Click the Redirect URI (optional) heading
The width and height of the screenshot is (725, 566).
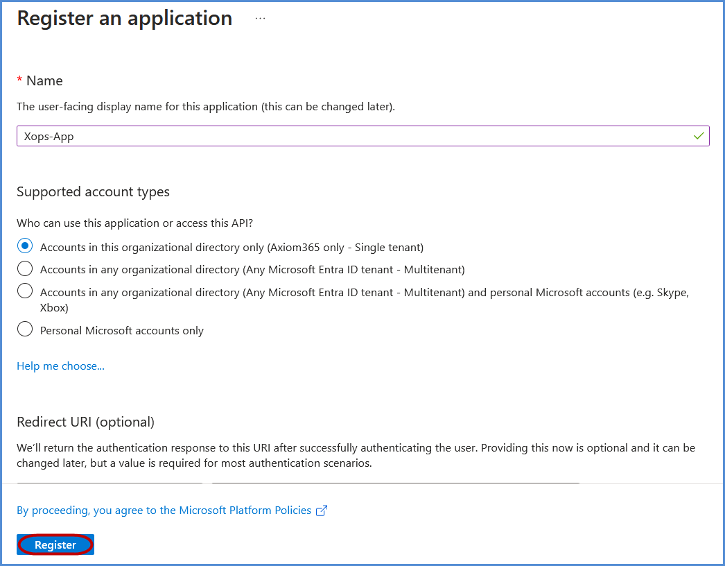tap(85, 422)
